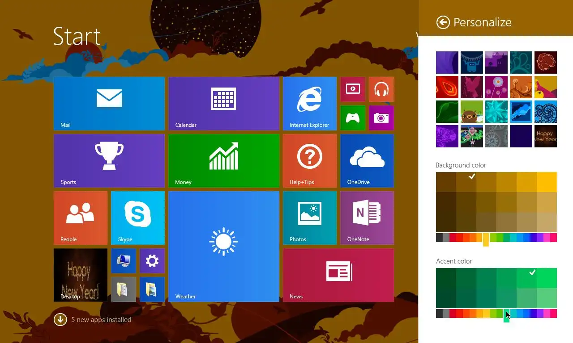Screen dimensions: 573x343
Task: Show all apps with the down arrow
Action: point(60,320)
